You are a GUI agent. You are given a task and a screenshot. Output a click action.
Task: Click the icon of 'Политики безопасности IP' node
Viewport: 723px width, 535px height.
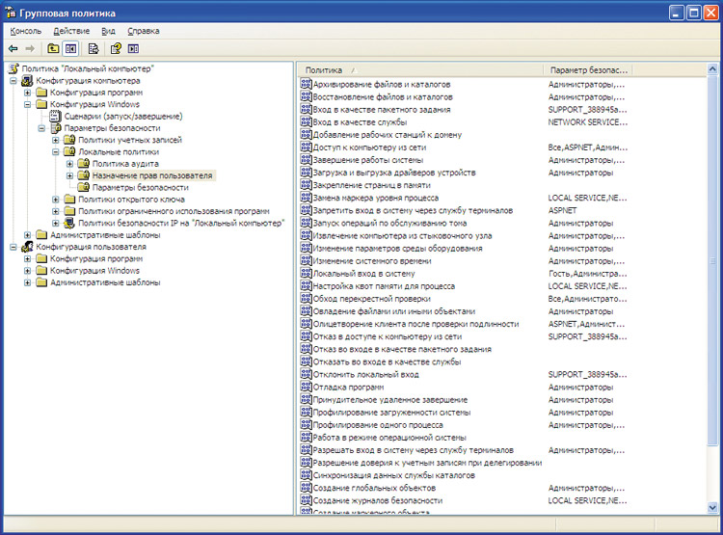69,222
